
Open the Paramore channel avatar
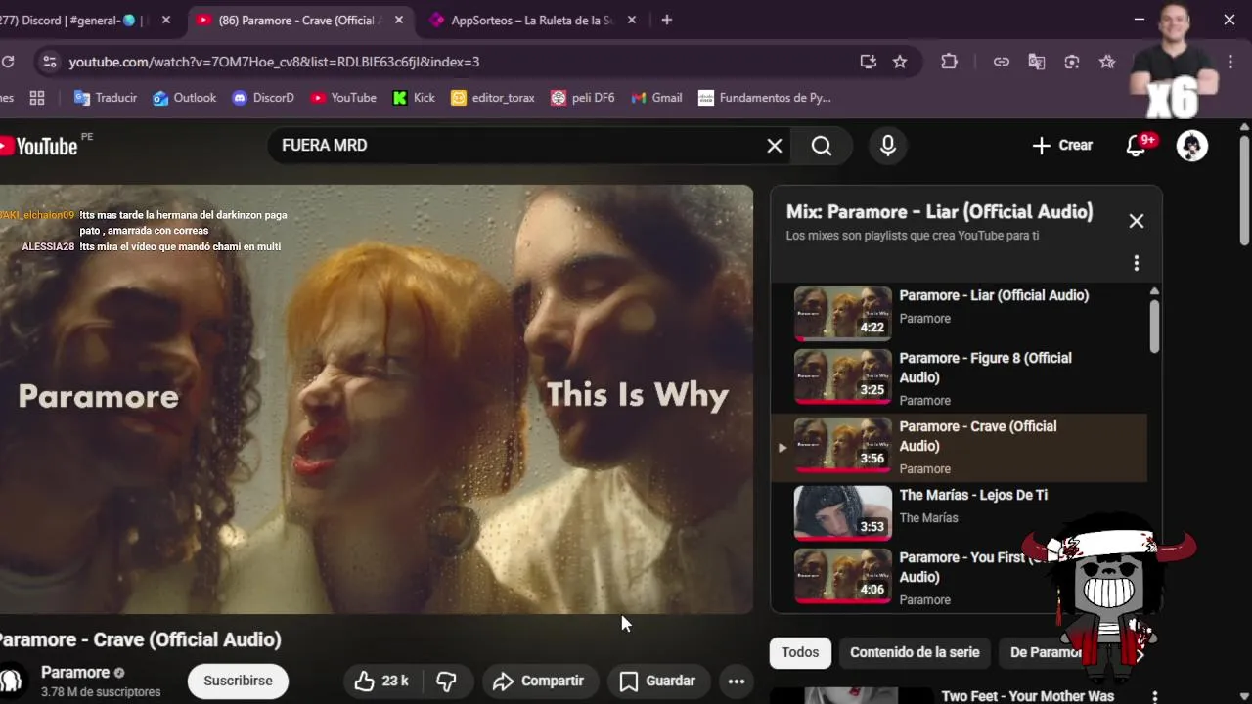(12, 681)
